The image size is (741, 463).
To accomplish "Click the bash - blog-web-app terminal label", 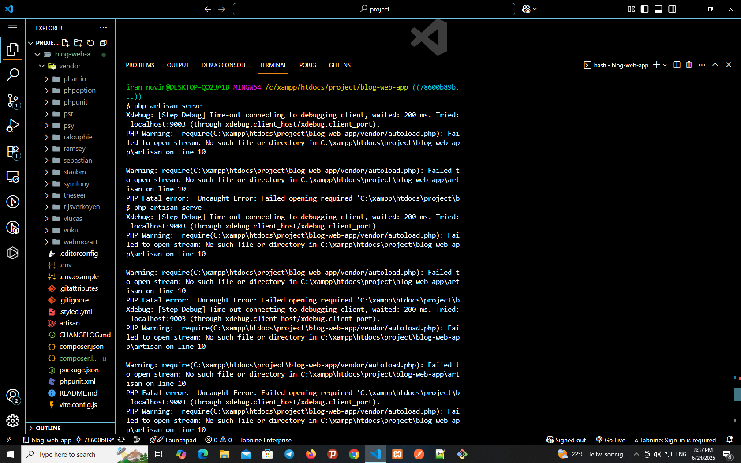I will click(x=616, y=65).
